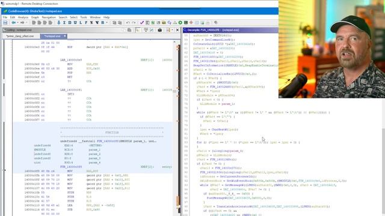Click CharNextW call in decompiler
The image size is (385, 216).
coord(218,130)
